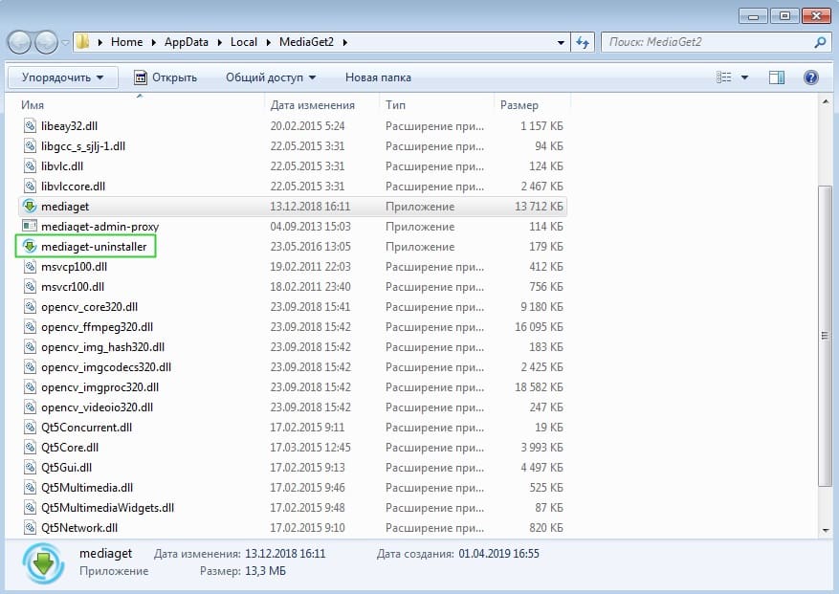This screenshot has height=594, width=839.
Task: Expand the arrow after Home in the path
Action: click(x=154, y=42)
